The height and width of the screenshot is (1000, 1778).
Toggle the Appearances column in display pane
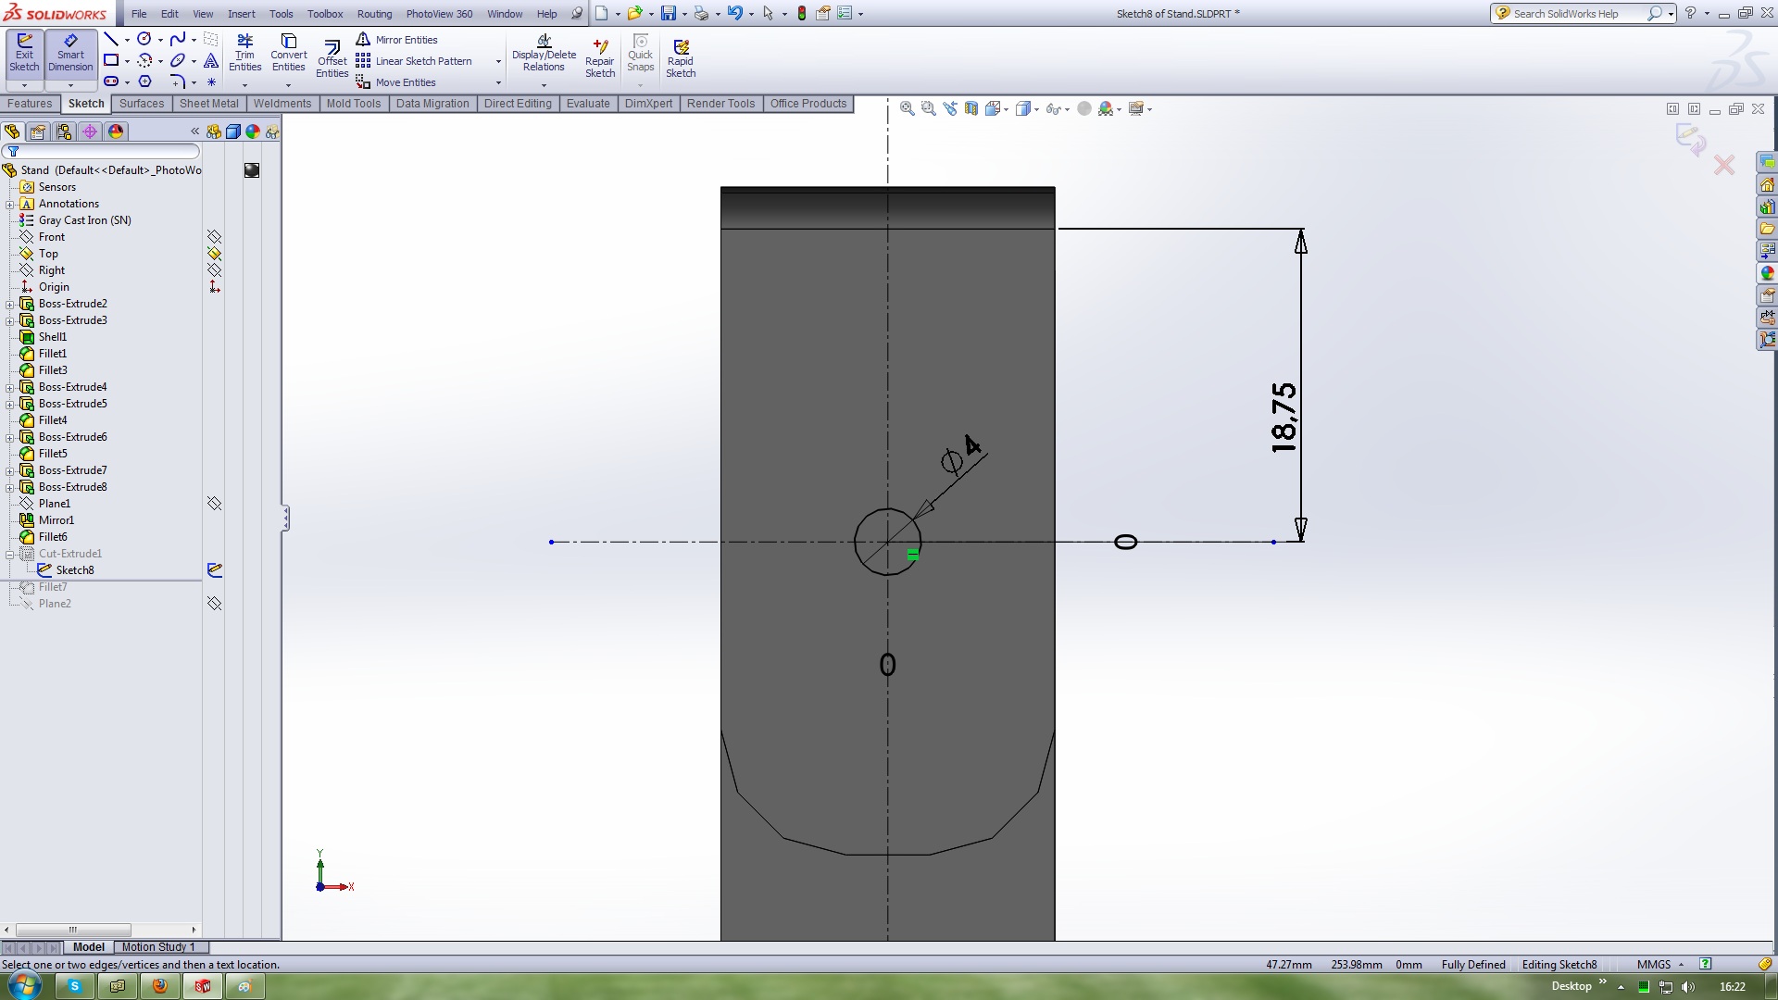(253, 131)
